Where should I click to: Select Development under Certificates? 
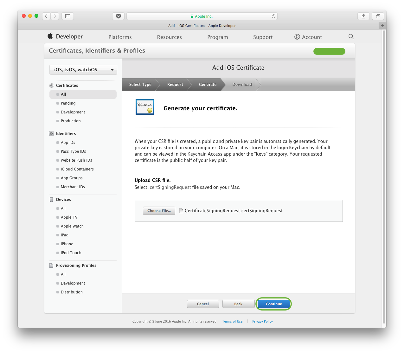73,112
